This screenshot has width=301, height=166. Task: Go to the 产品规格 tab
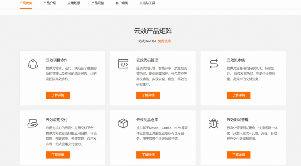98,3
